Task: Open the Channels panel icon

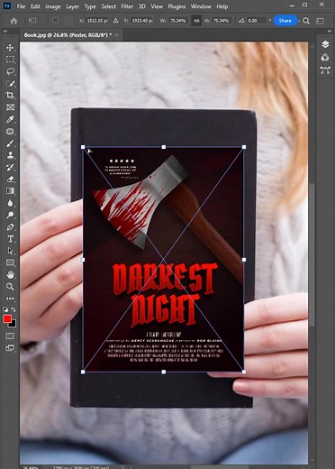Action: click(325, 58)
